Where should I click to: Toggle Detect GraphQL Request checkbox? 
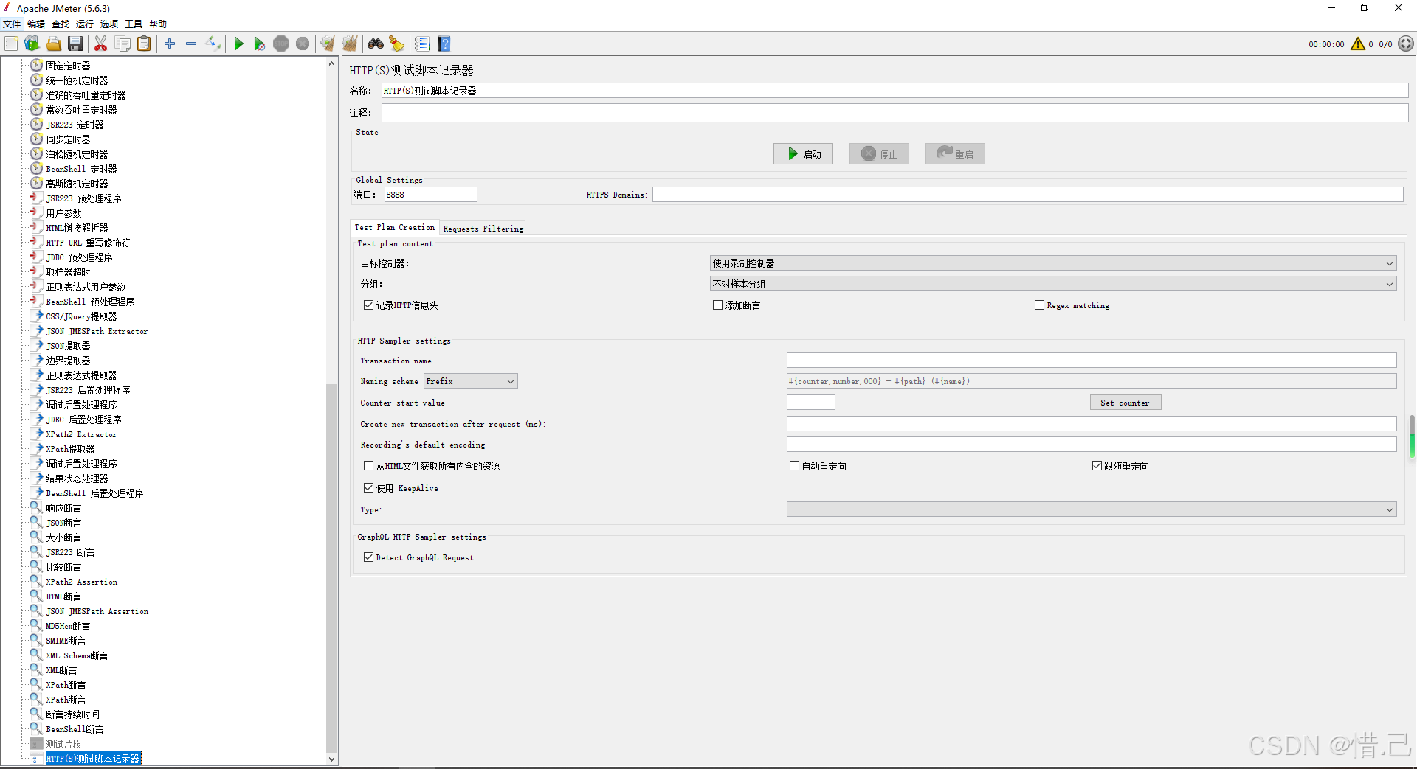(368, 557)
